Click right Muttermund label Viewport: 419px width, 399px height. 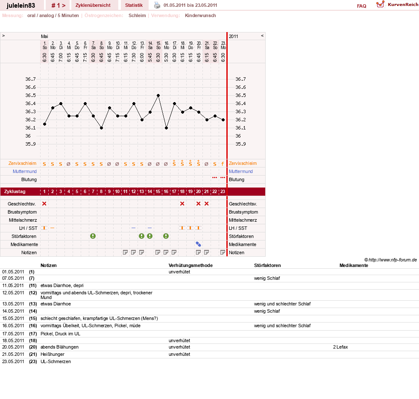coord(241,171)
